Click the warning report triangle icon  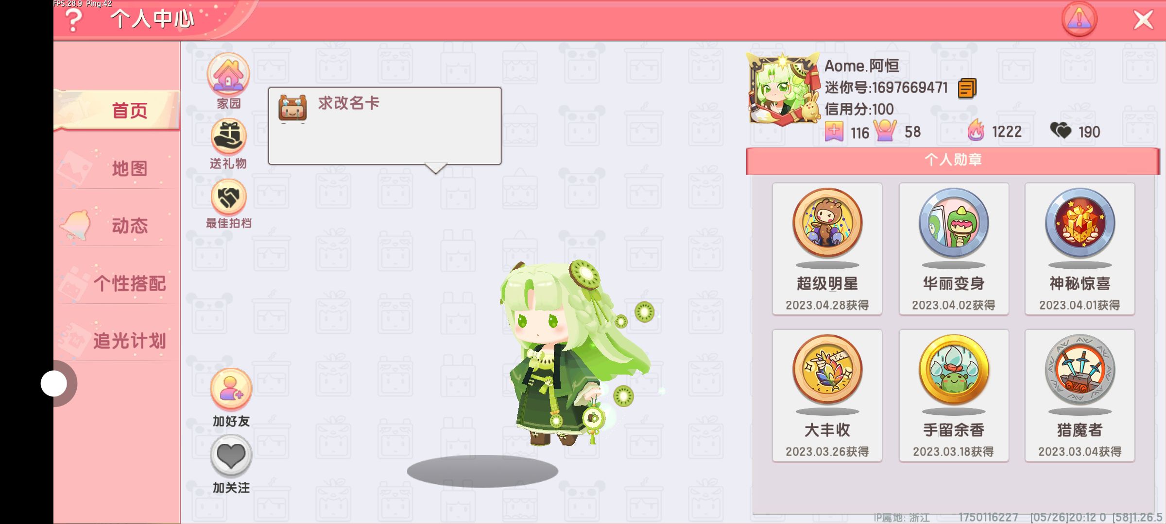click(x=1079, y=20)
